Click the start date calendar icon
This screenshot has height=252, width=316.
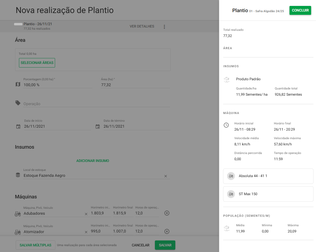18,126
